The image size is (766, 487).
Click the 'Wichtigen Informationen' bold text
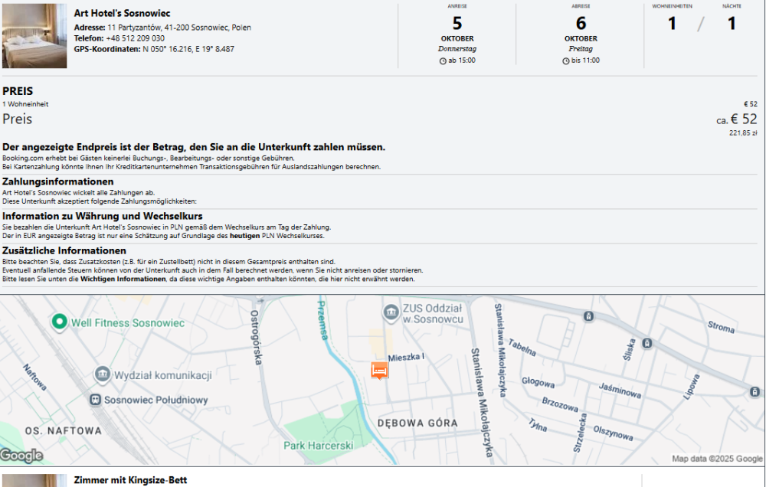pyautogui.click(x=123, y=279)
